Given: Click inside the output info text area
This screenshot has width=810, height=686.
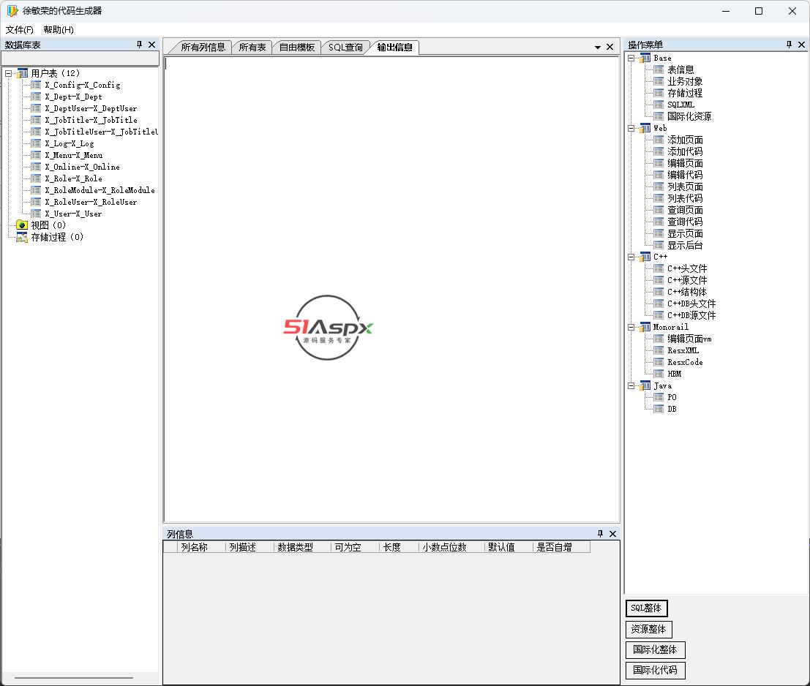Looking at the screenshot, I should (391, 289).
